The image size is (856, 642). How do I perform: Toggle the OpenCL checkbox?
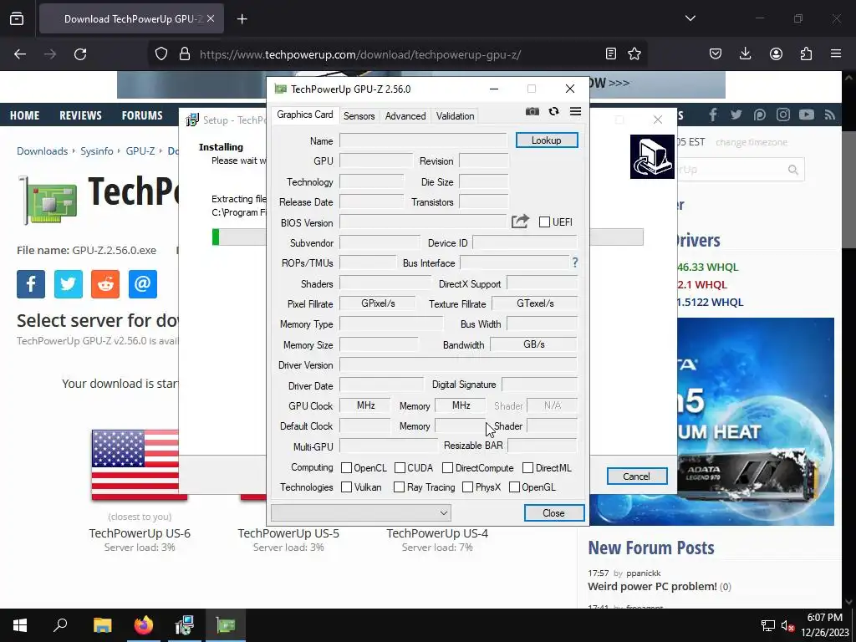point(346,467)
